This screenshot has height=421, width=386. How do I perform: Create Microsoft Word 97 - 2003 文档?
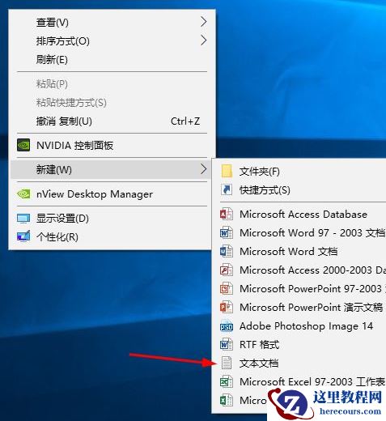299,233
